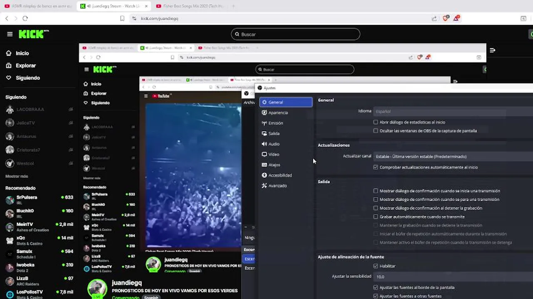Uncheck Comprobar actualizaciones automáticamente al inicio
Viewport: 533px width, 299px height.
pos(376,167)
